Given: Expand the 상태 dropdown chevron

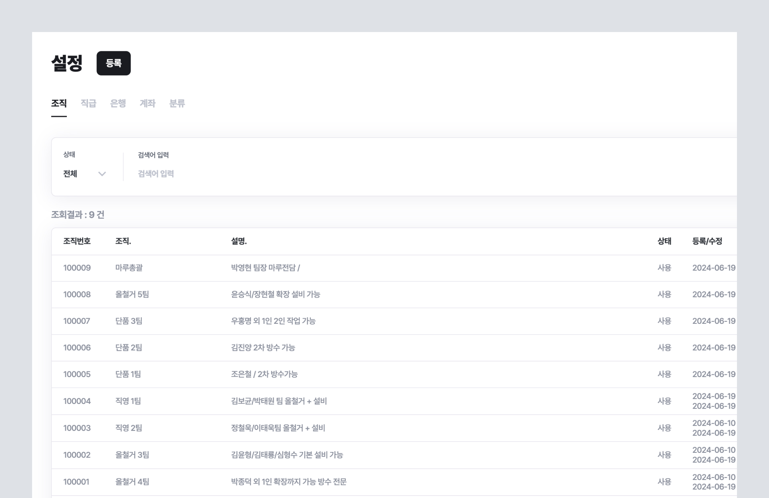Looking at the screenshot, I should [x=102, y=174].
